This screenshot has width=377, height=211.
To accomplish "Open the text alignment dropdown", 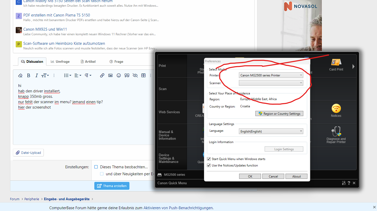I will click(78, 75).
